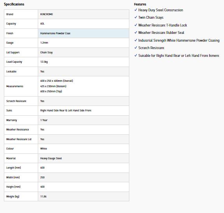Select the 12.5kg load capacity value
Screen dimensions: 224x213
coord(44,62)
